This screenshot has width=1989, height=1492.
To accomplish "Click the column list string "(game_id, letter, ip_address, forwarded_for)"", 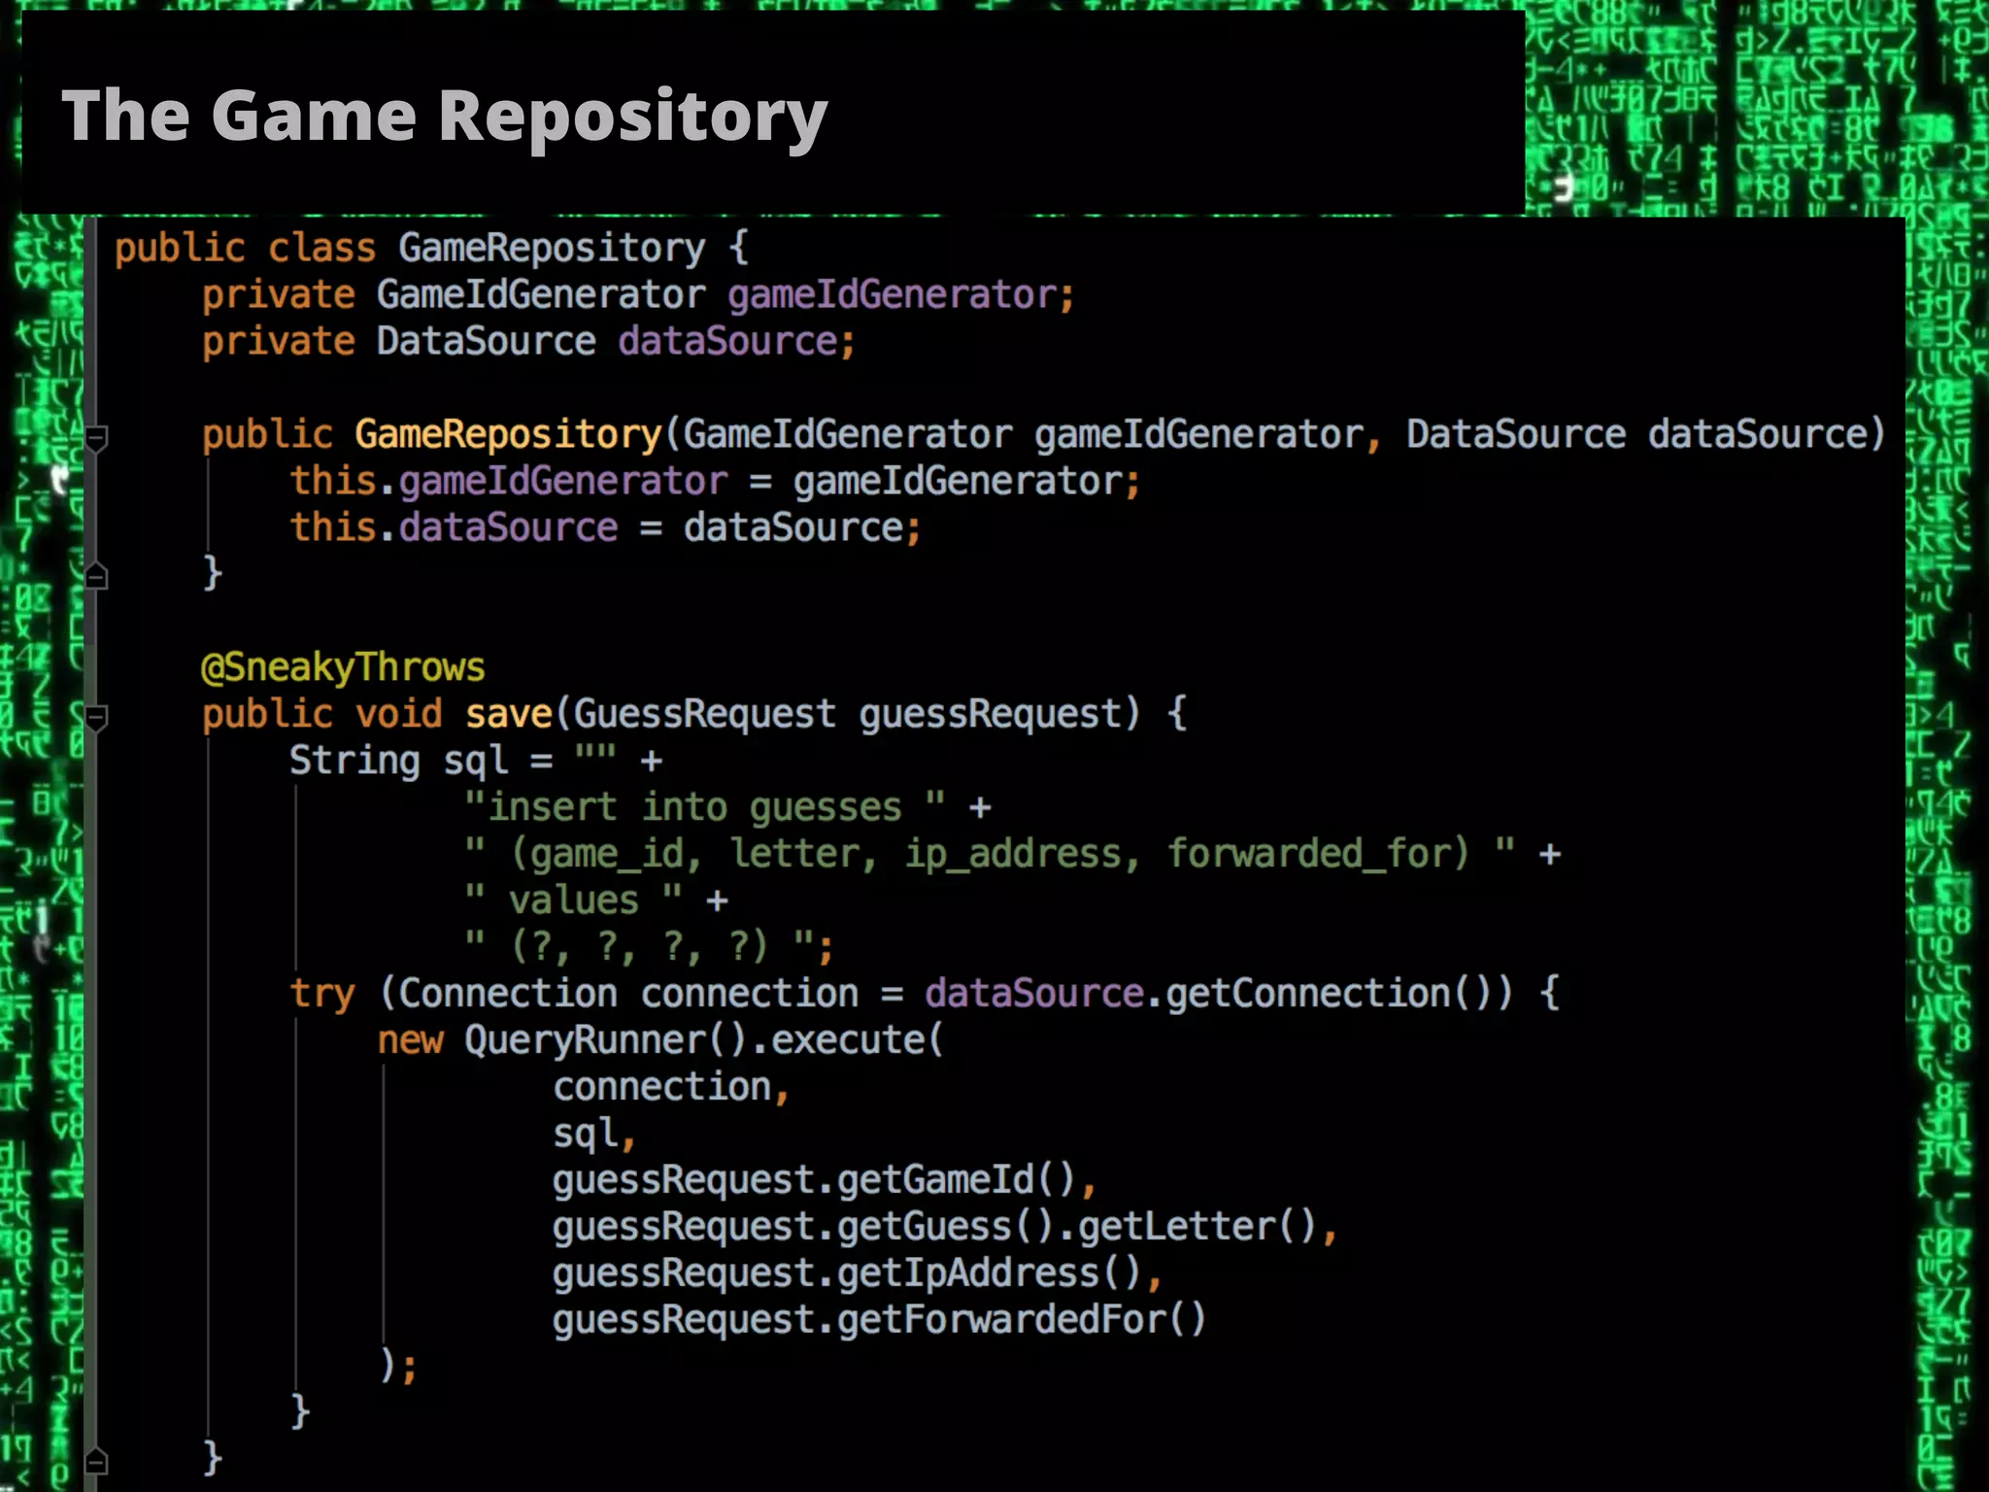I will (989, 854).
